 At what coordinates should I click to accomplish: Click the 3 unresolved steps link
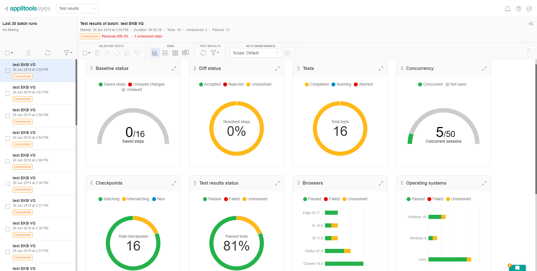click(x=148, y=36)
